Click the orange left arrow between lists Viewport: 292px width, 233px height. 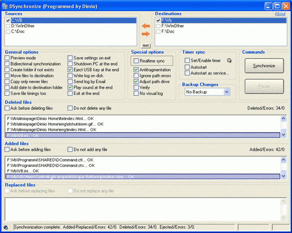146,26
